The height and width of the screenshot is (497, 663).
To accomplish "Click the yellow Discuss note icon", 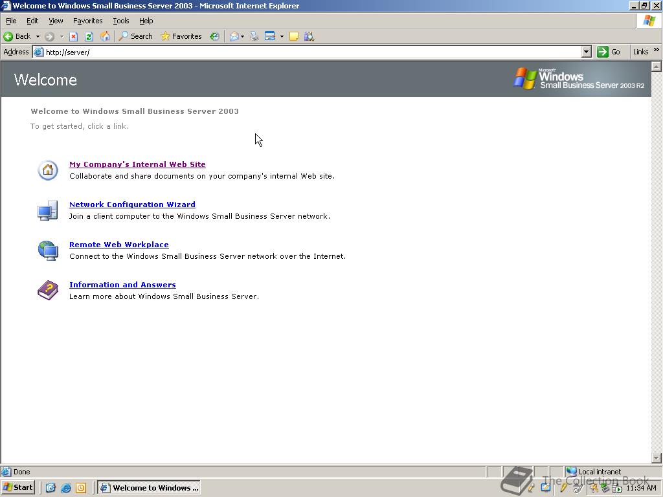I will tap(294, 36).
